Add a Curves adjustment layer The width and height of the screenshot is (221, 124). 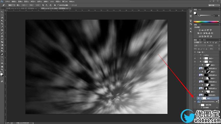(205, 30)
